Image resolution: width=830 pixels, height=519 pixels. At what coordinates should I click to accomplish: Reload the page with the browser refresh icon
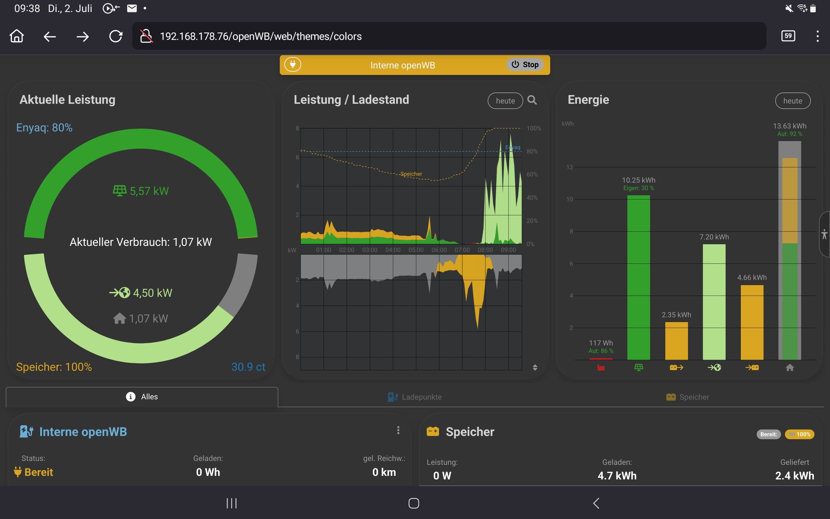115,36
